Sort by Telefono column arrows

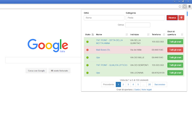click(x=164, y=34)
